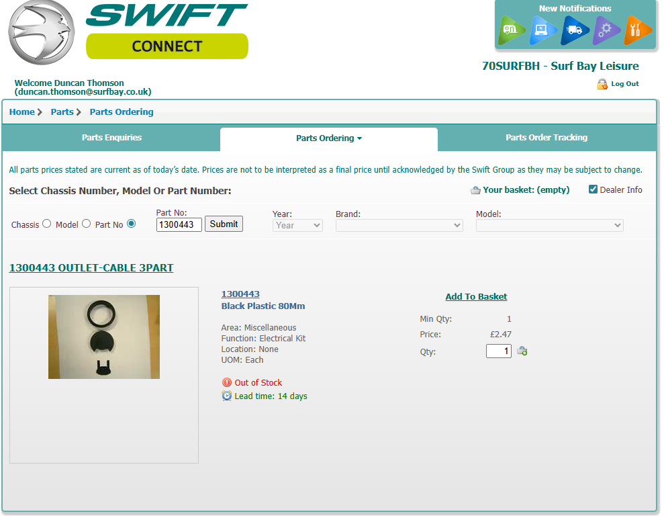Image resolution: width=664 pixels, height=516 pixels.
Task: Open the Model dropdown list
Action: click(x=549, y=225)
